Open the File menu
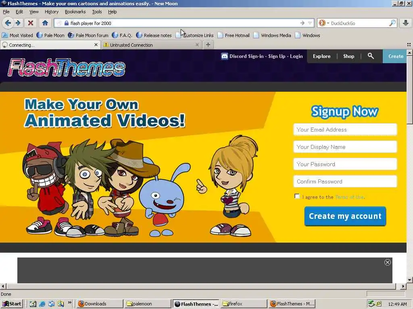 [6, 12]
